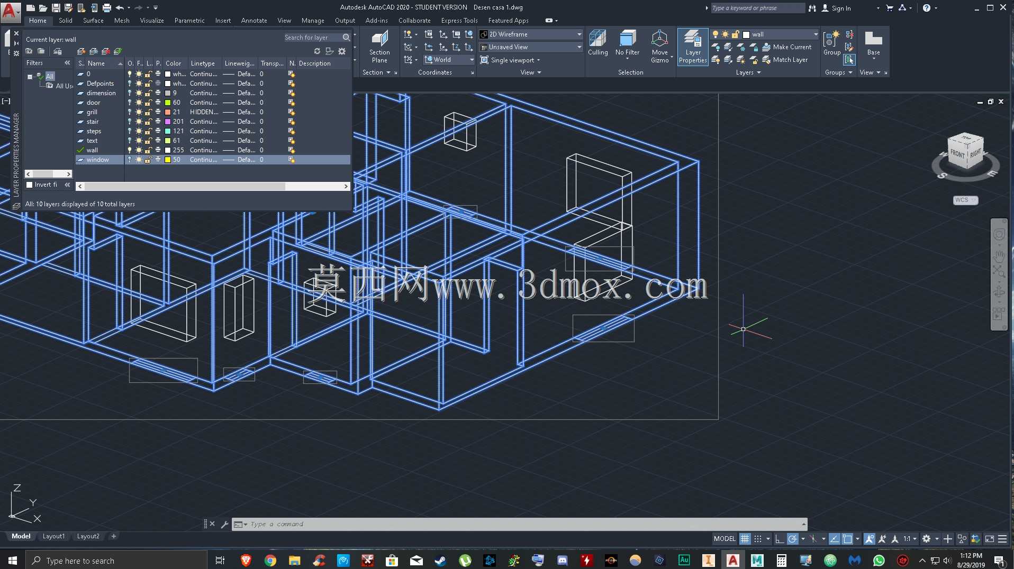This screenshot has width=1014, height=569.
Task: Click new layer frozen in viewports icon
Action: click(x=93, y=51)
